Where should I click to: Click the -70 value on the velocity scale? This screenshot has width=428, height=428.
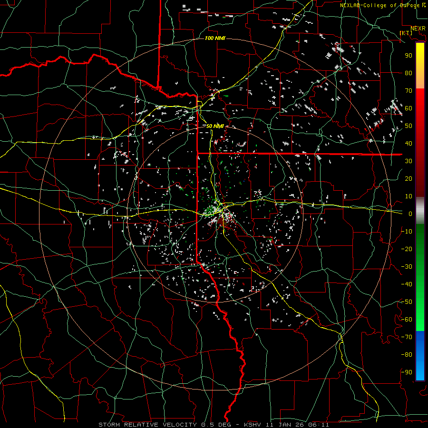407,337
